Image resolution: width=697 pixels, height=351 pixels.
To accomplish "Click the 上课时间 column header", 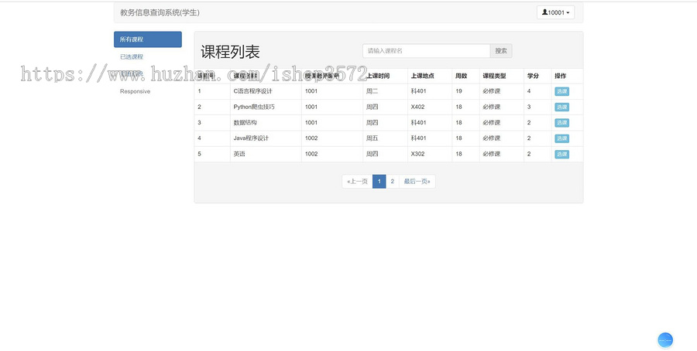I will [x=378, y=76].
